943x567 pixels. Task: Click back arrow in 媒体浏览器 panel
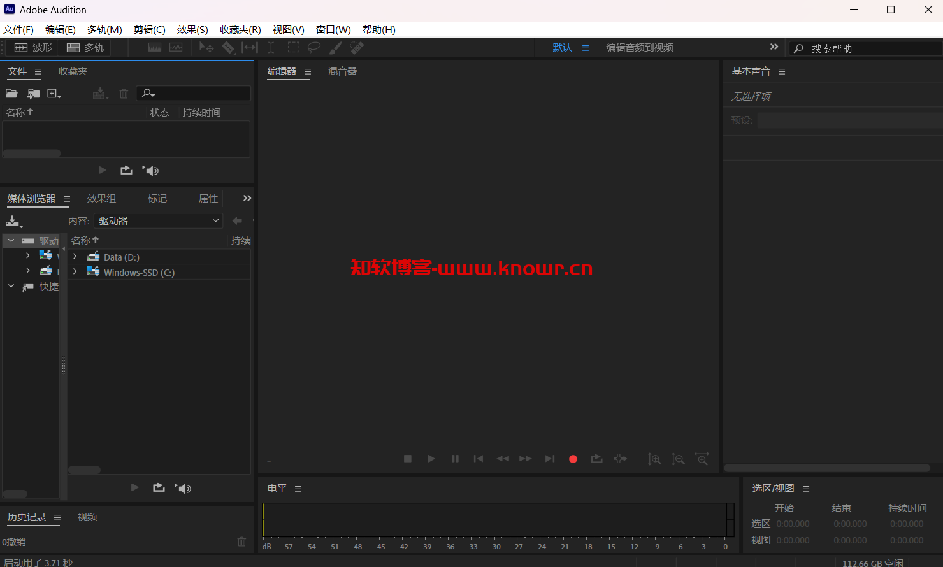click(x=237, y=220)
